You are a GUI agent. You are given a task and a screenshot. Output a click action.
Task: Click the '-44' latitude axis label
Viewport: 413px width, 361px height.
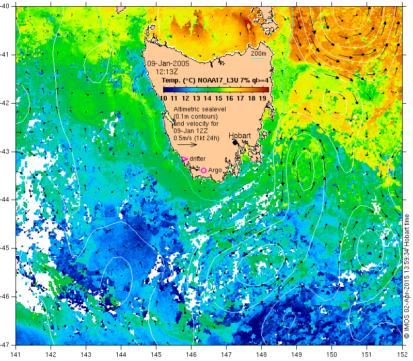5,200
